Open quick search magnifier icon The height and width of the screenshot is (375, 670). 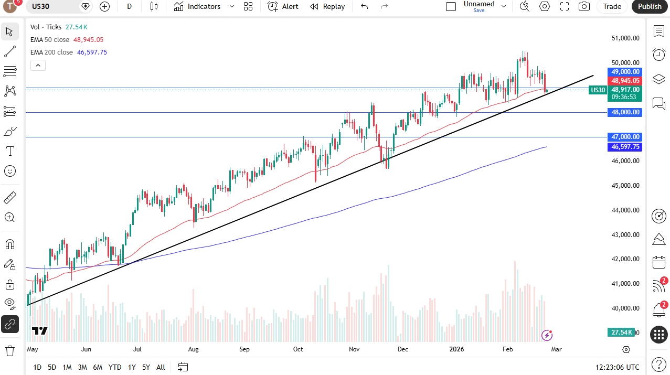524,6
